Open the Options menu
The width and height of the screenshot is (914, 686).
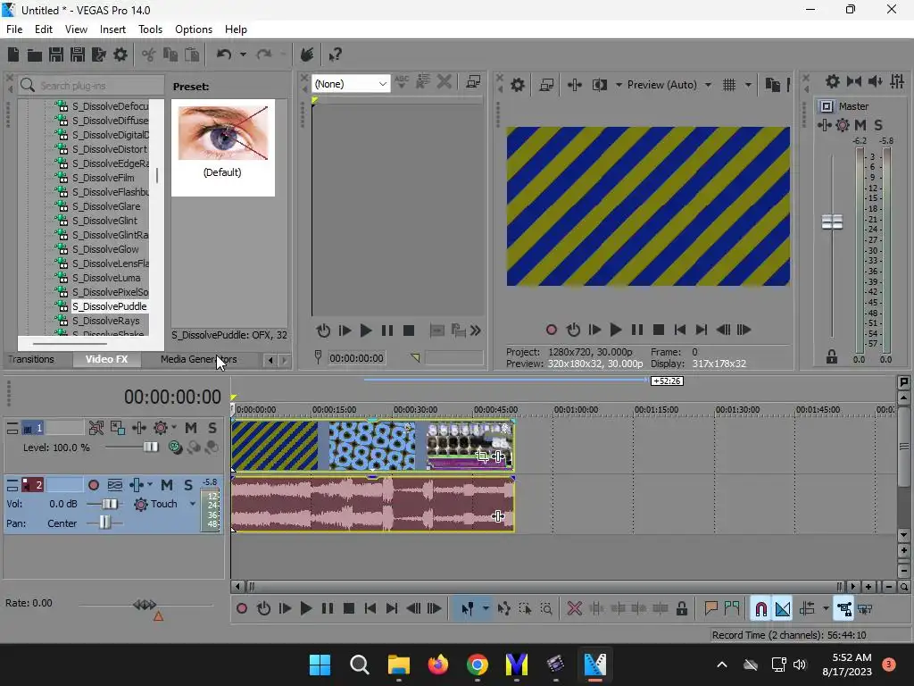[194, 29]
